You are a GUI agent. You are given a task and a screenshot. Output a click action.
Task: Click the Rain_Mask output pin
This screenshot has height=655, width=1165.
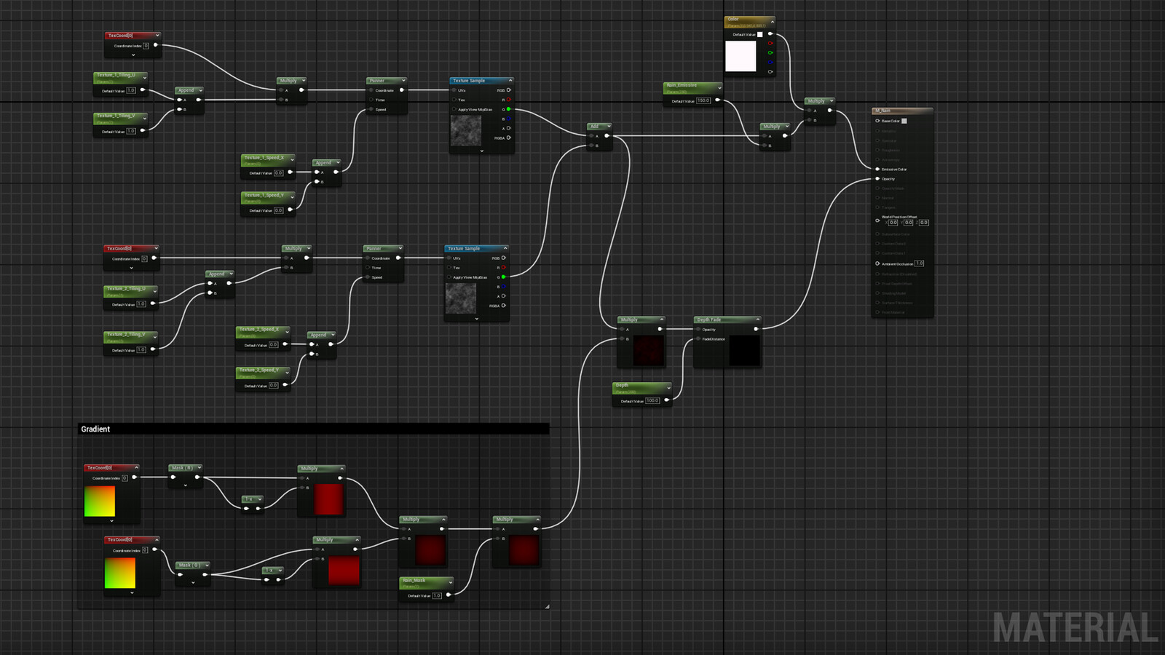(449, 595)
